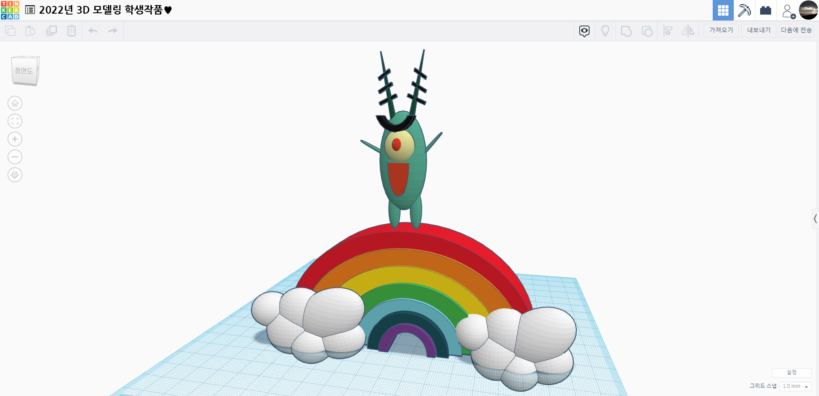The width and height of the screenshot is (819, 396).
Task: Click the 내보내기 export button
Action: tap(759, 30)
